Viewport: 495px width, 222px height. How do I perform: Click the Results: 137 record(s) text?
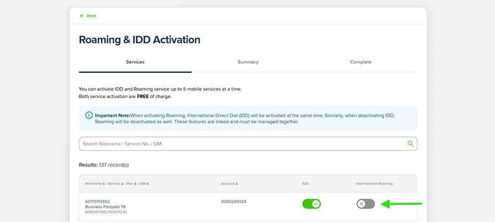pos(104,165)
